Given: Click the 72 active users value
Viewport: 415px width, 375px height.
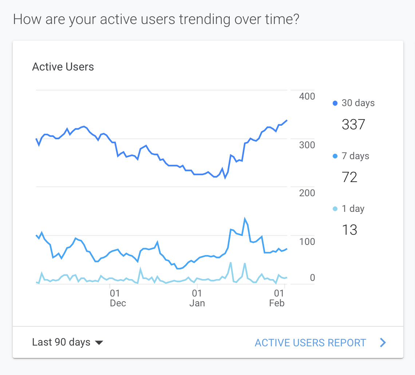Looking at the screenshot, I should pyautogui.click(x=349, y=177).
